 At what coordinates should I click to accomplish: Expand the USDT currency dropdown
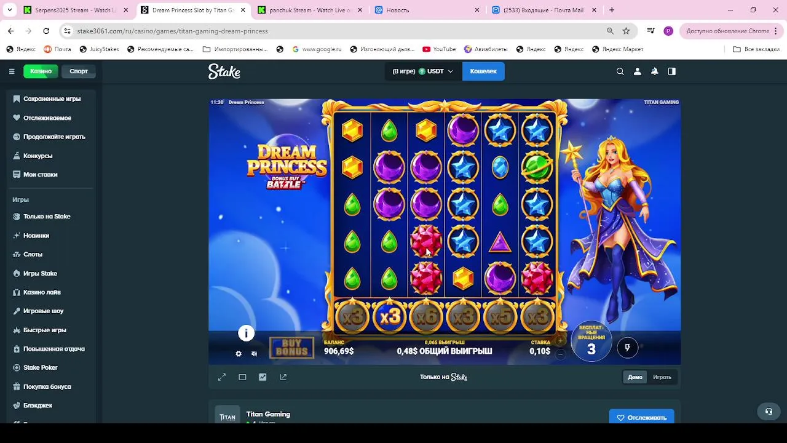tap(422, 71)
